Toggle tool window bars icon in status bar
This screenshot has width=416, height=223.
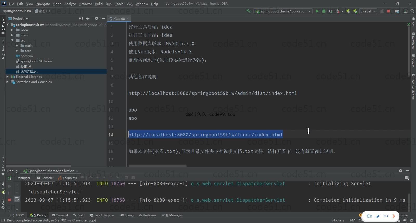click(x=3, y=220)
